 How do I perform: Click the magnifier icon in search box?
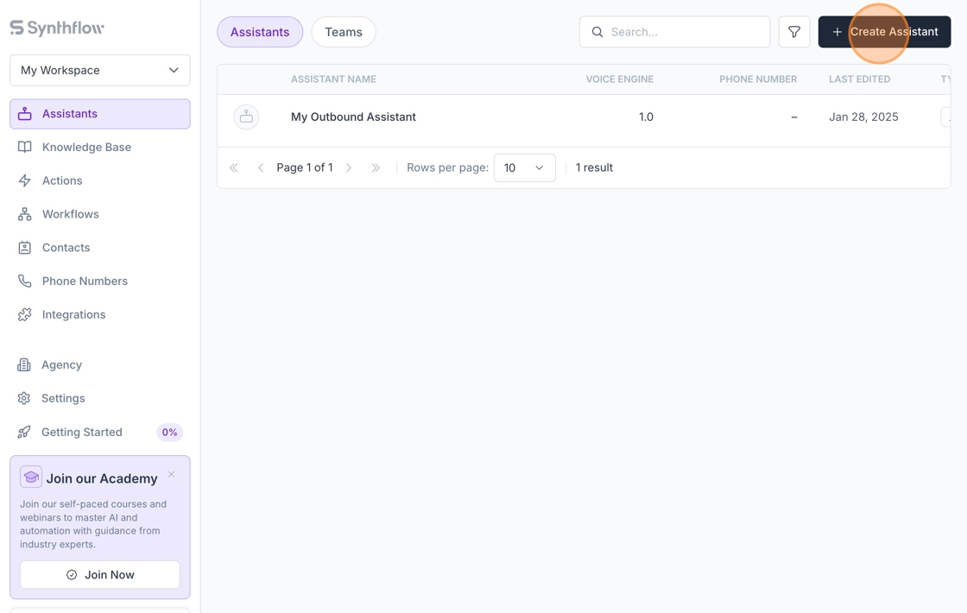click(x=597, y=32)
